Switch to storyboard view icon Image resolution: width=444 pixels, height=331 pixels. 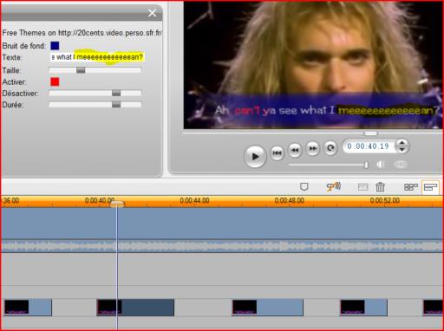pos(410,187)
